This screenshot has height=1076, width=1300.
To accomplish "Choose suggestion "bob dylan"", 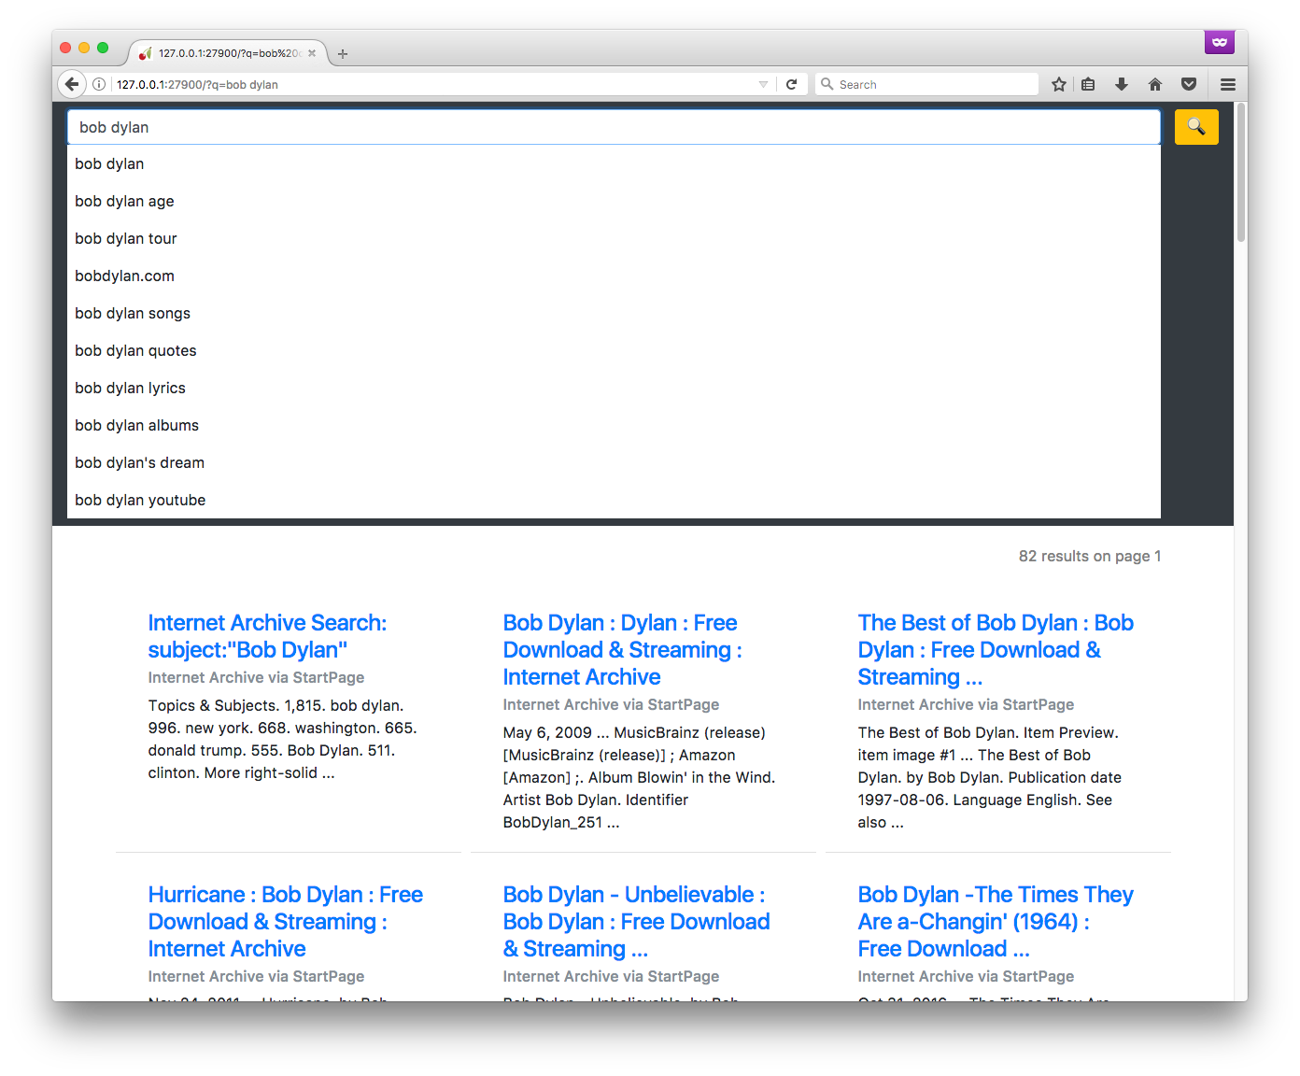I will point(614,163).
